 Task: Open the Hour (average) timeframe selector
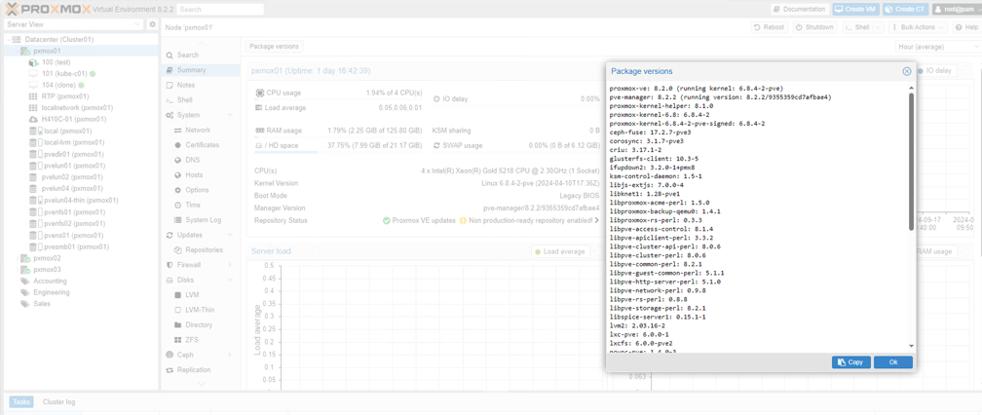coord(937,47)
